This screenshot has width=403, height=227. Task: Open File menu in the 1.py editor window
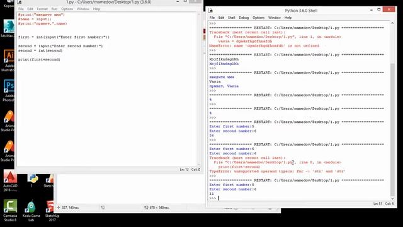tap(21, 9)
